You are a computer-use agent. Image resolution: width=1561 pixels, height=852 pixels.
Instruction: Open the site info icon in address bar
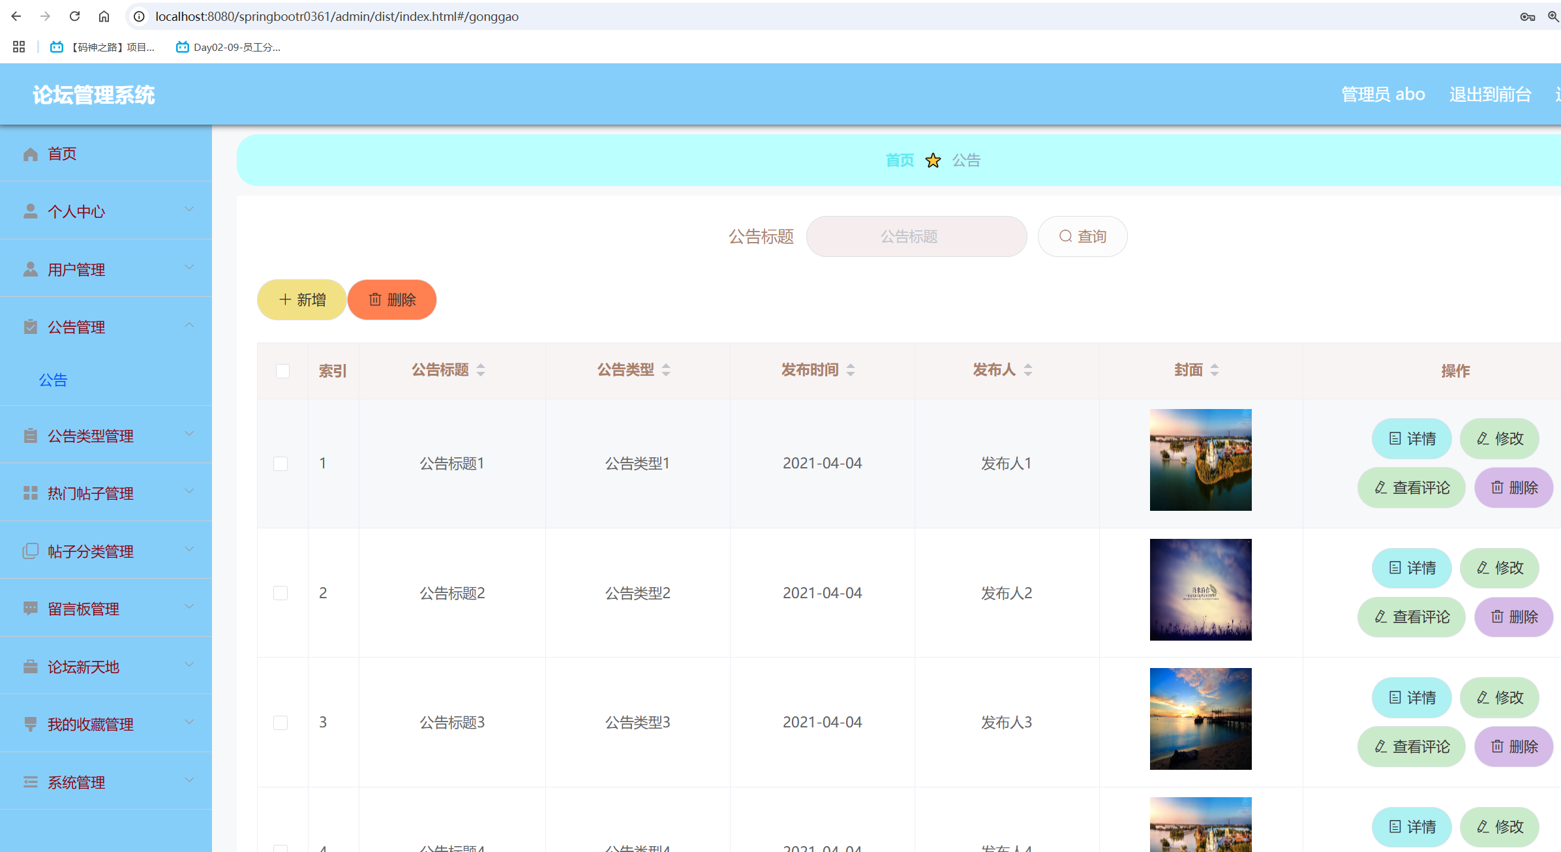pos(139,16)
